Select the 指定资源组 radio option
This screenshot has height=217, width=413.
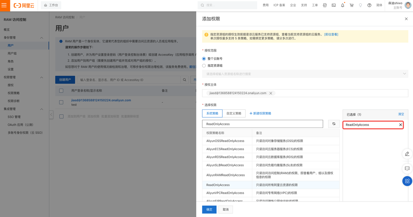204,66
